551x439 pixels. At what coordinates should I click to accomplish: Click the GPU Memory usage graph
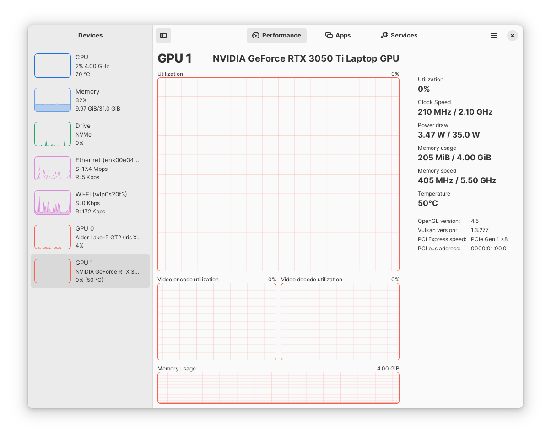click(x=278, y=388)
